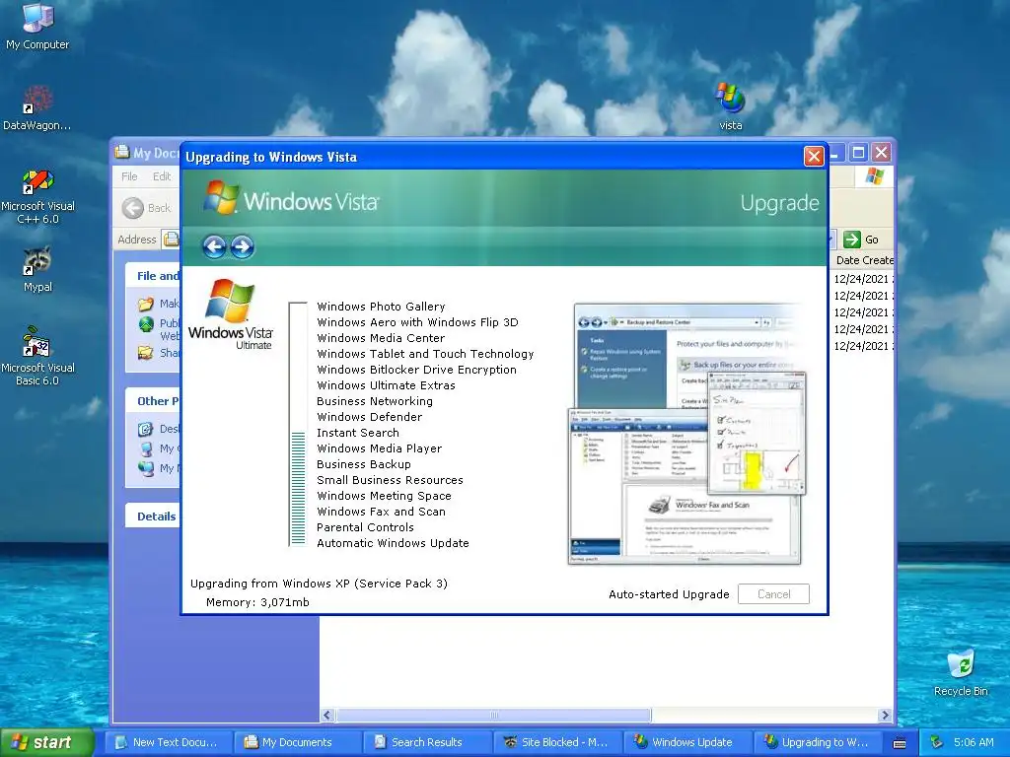The image size is (1010, 757).
Task: Click the taskbar clock showing 5:06 AM
Action: click(x=974, y=742)
